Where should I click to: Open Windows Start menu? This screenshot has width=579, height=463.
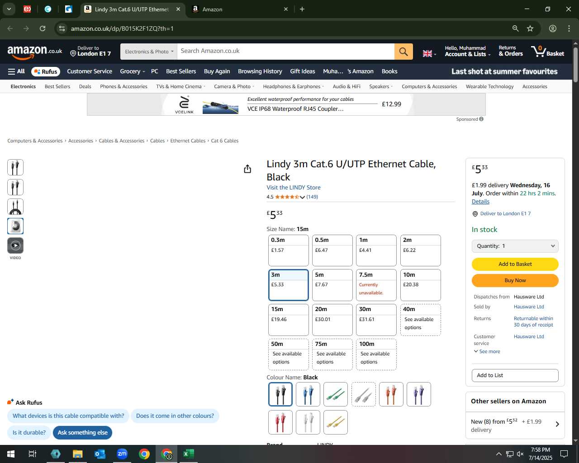tap(10, 454)
